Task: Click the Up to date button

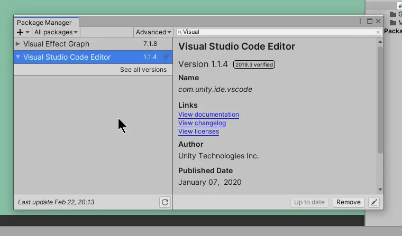Action: tap(309, 202)
